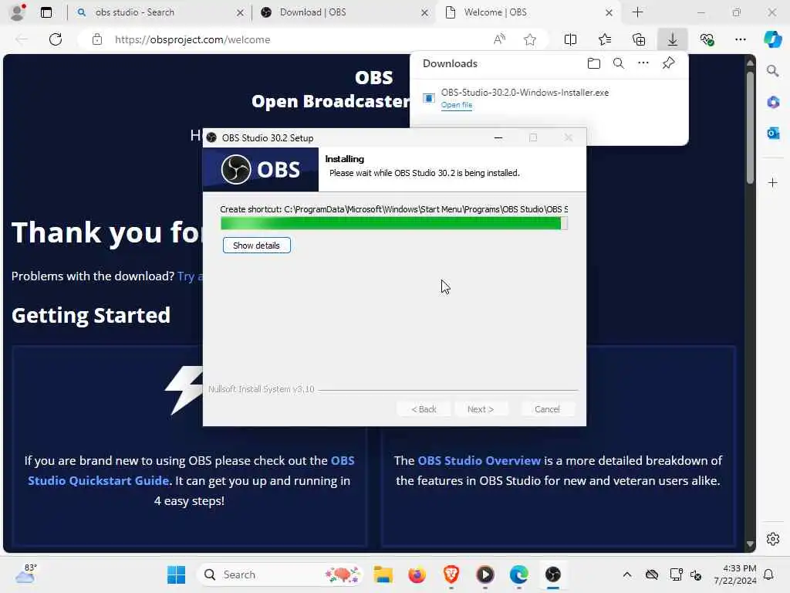The image size is (790, 593).
Task: Click the OneDrive cloud tray icon
Action: coord(651,574)
